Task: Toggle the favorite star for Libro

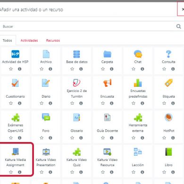Action: (x=164, y=172)
